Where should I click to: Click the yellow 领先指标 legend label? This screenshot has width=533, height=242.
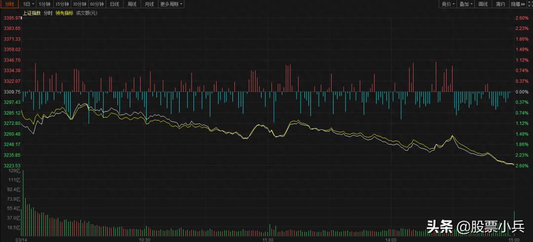[65, 13]
